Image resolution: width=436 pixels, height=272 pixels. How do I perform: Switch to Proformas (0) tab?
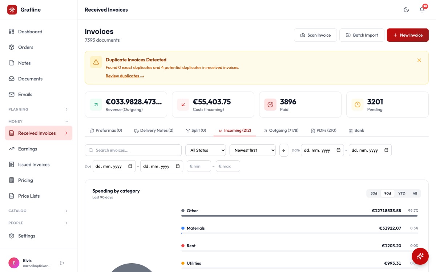coord(106,131)
